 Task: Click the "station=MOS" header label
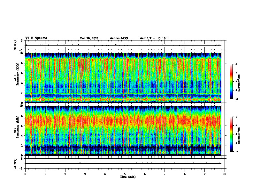119,38
